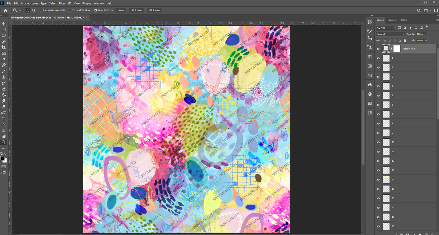Choose the Zoom Out mode

coord(34,10)
